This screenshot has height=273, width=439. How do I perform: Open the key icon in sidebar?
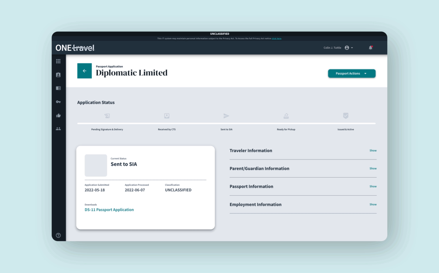pos(58,102)
